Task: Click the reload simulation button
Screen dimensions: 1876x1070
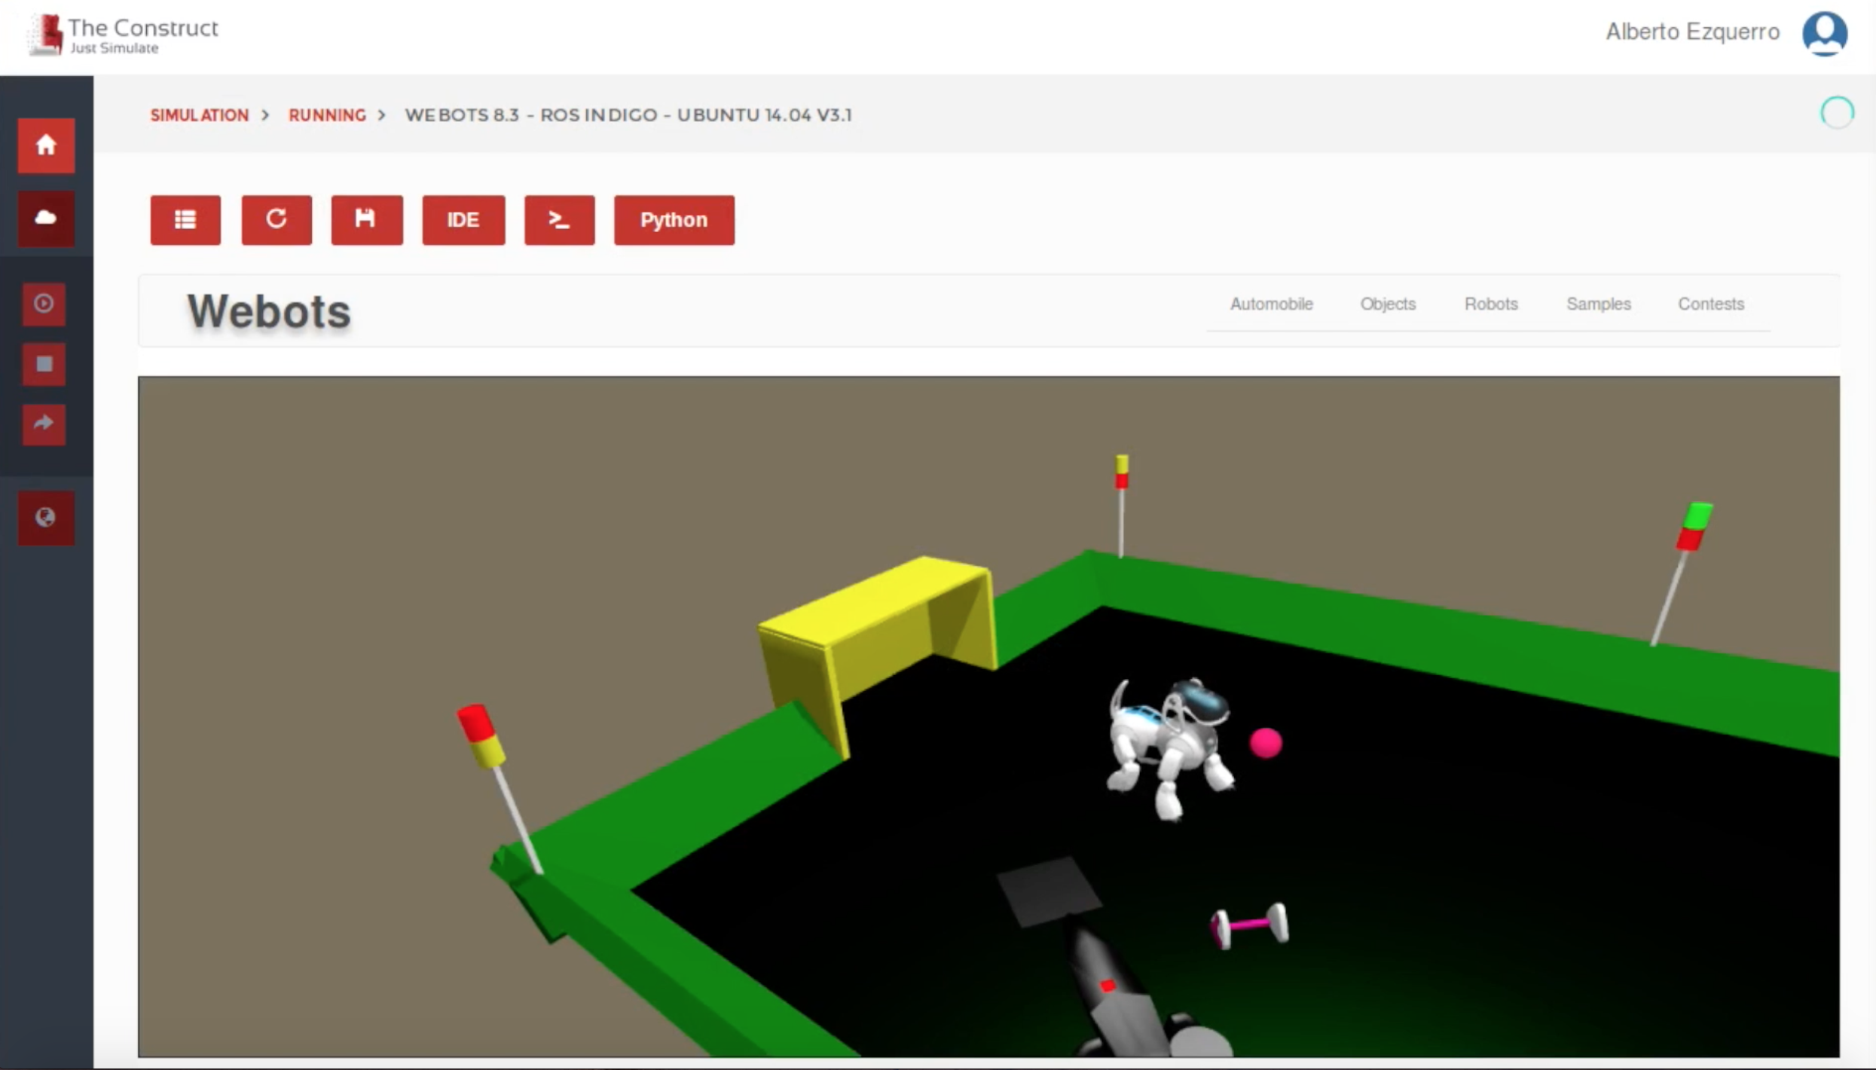Action: coord(277,220)
